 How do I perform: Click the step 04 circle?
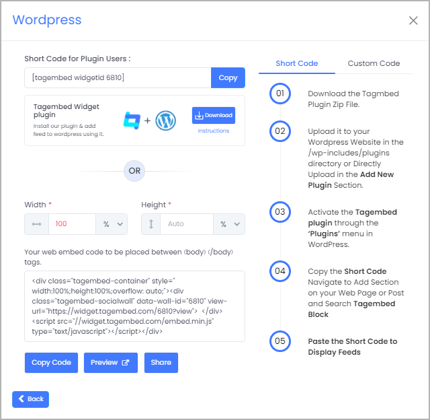[280, 271]
